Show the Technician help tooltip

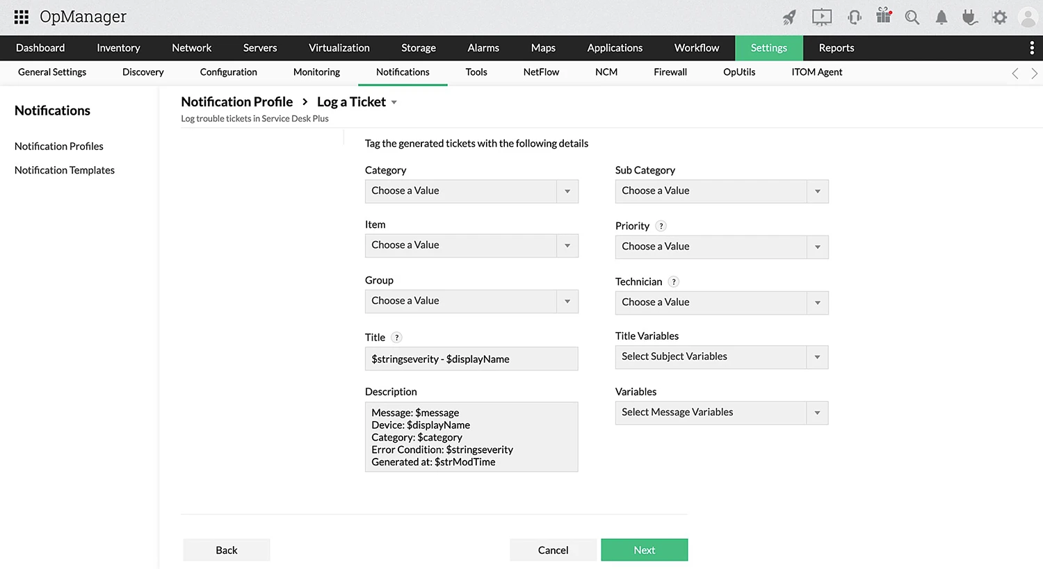[673, 281]
